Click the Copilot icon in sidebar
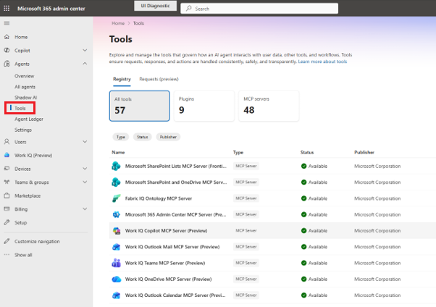 (x=7, y=50)
